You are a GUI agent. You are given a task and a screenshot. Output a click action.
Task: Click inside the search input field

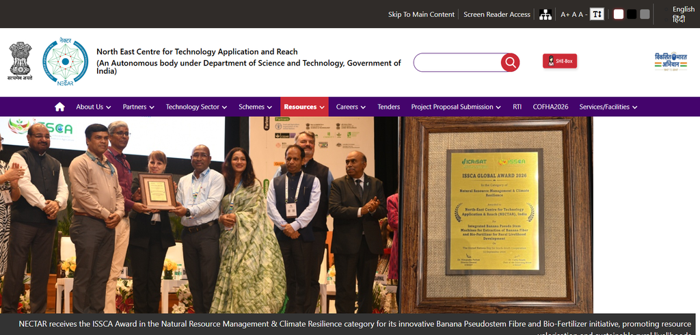(457, 62)
